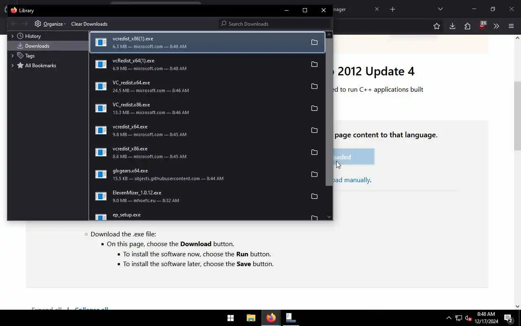The image size is (521, 326).
Task: Click the glxgears.x64.exe file icon
Action: click(101, 174)
